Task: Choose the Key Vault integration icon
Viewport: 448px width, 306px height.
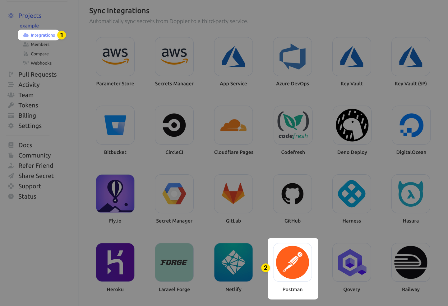Action: (x=352, y=57)
